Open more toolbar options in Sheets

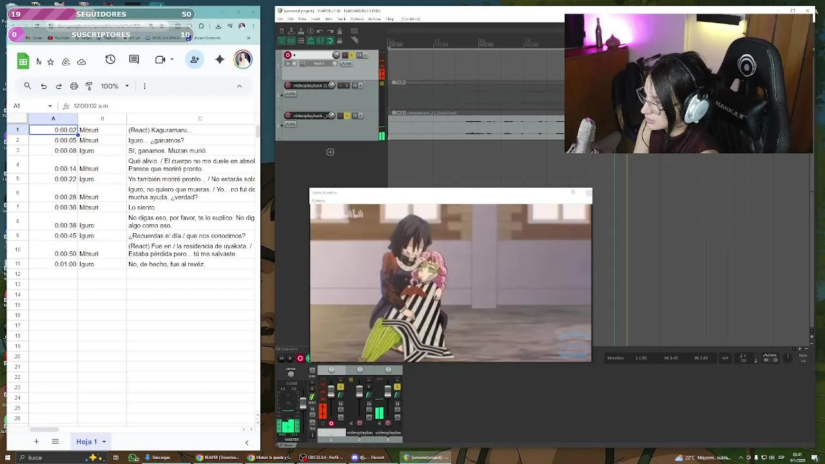pos(144,86)
